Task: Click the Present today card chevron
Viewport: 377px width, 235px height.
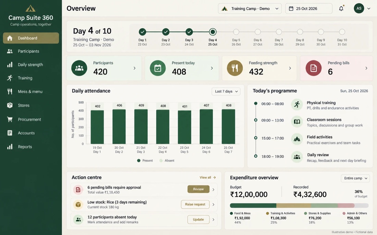Action: pos(212,68)
